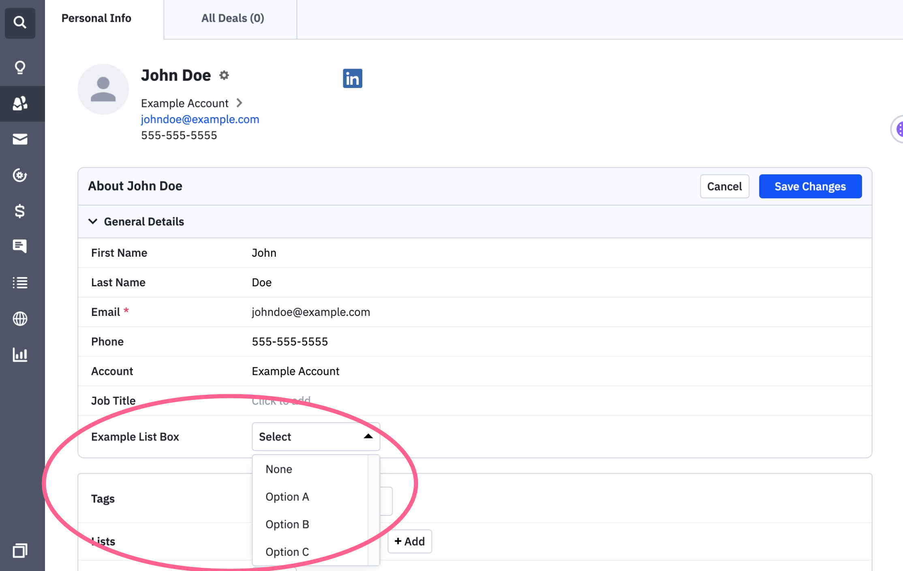Open the Campaigns envelope icon
Image resolution: width=903 pixels, height=571 pixels.
tap(20, 139)
